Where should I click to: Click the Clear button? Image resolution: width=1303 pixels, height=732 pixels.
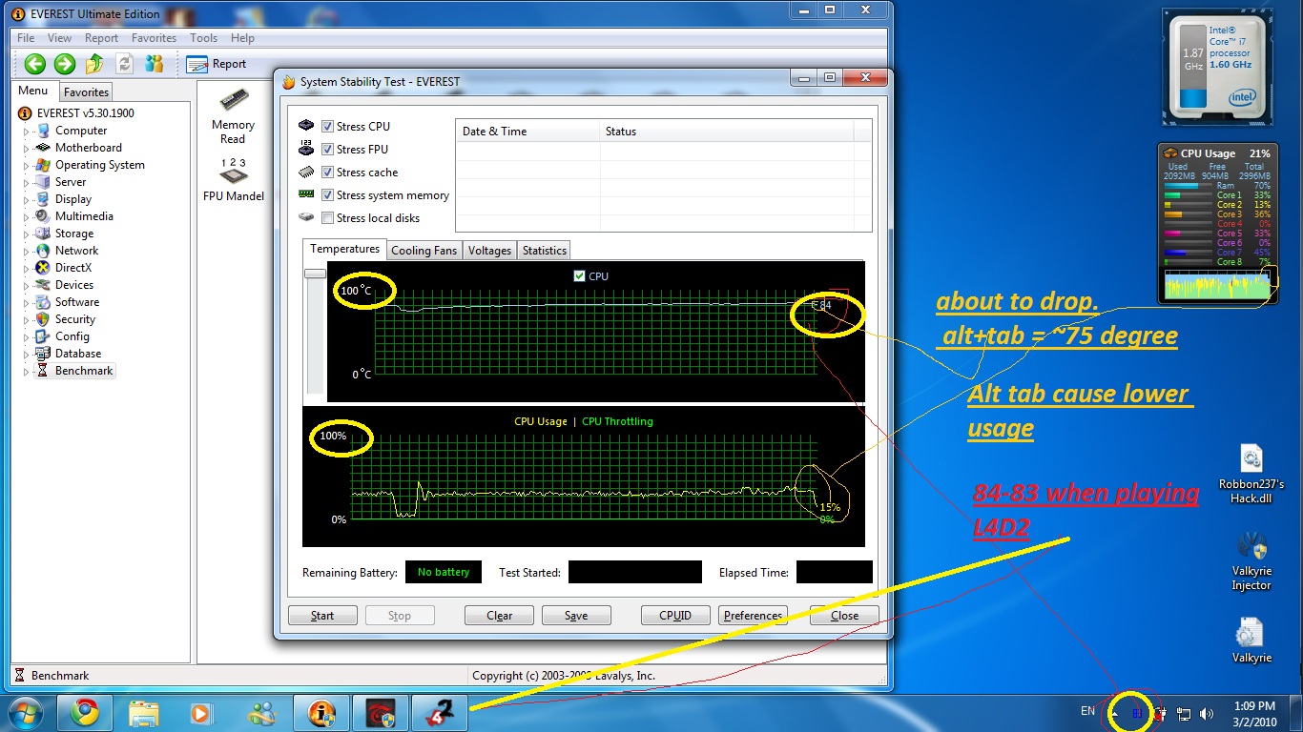click(499, 616)
